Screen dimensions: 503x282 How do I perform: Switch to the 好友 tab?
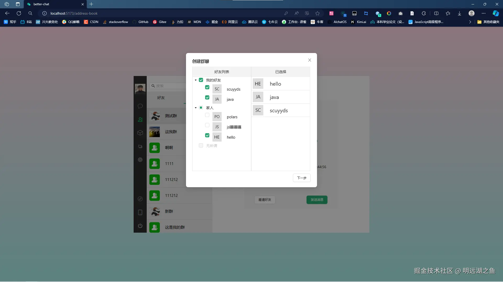(161, 98)
